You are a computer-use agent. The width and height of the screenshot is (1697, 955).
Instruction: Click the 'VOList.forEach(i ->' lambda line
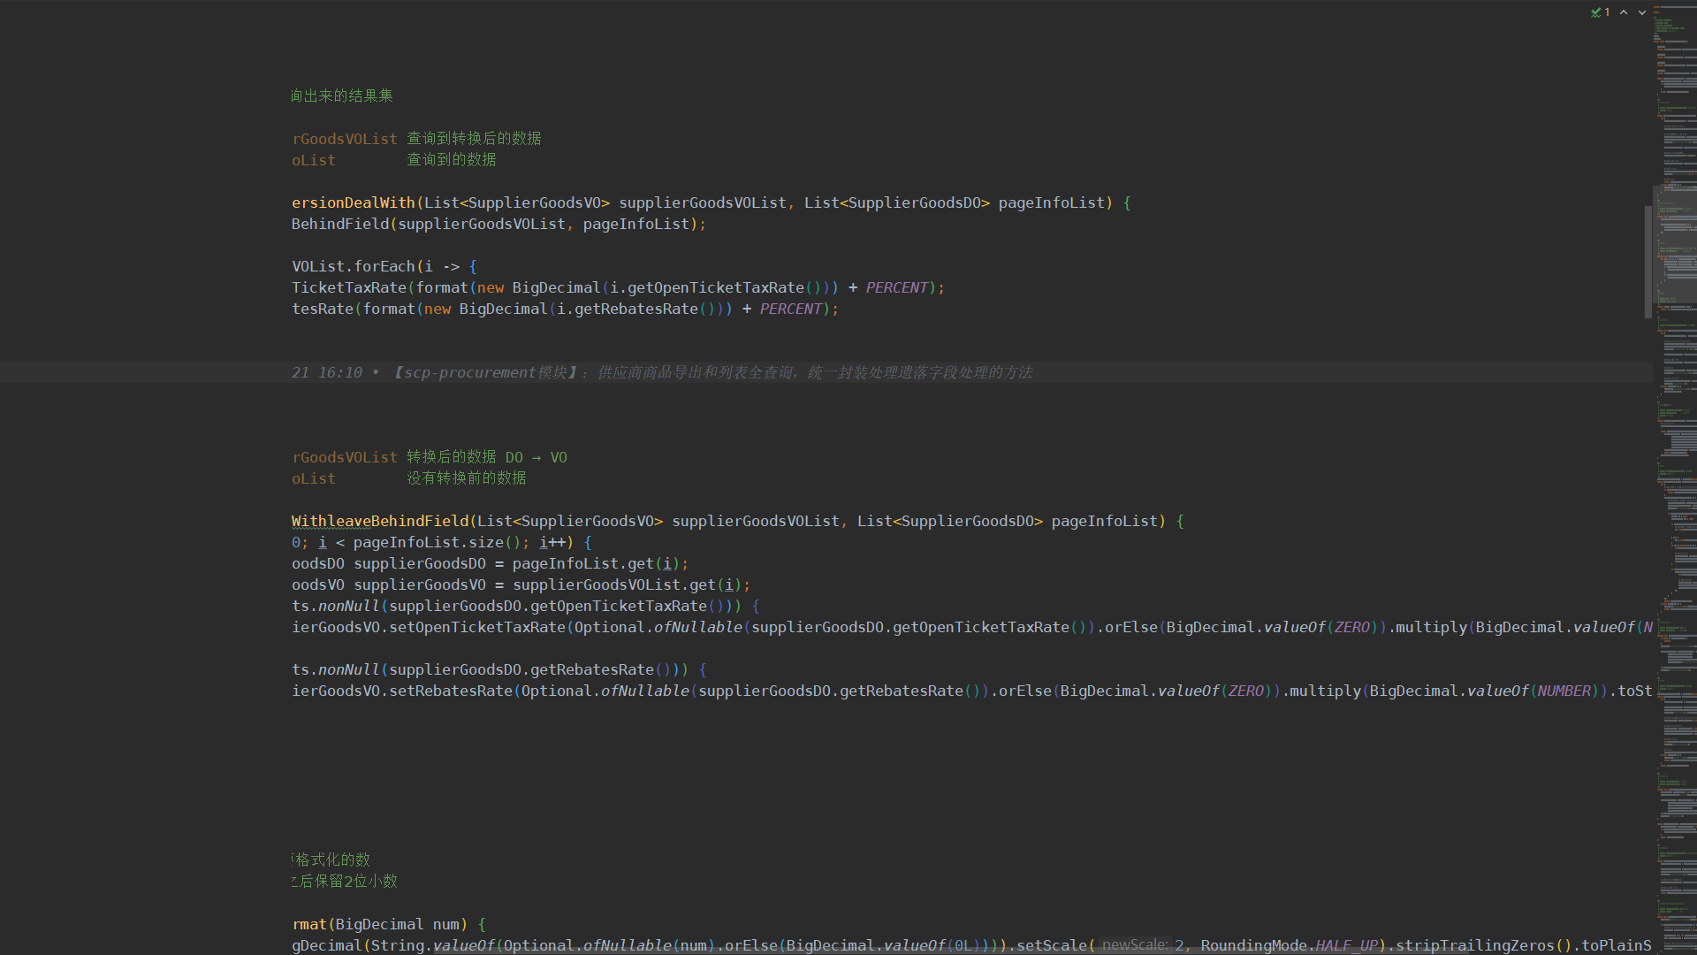point(384,266)
